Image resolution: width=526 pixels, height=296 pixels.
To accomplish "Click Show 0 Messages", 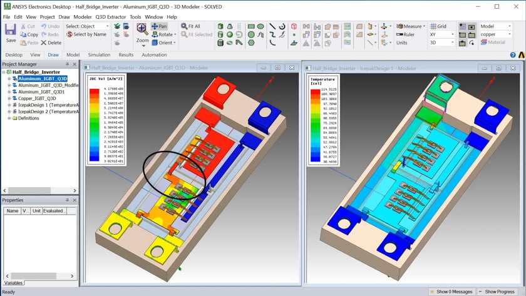I will [x=451, y=292].
